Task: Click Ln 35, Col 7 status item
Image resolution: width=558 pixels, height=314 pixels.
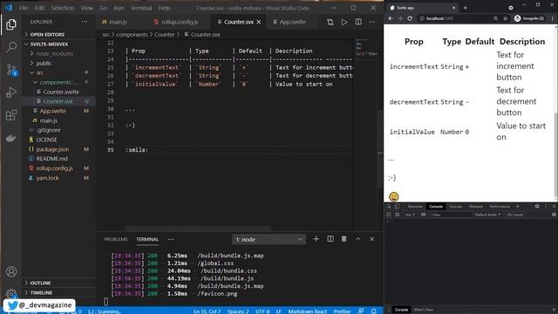Action: click(208, 311)
